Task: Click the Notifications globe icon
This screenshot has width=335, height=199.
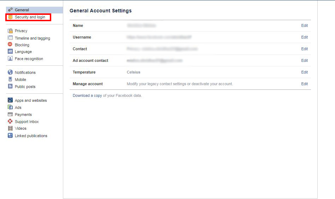Action: pyautogui.click(x=10, y=72)
